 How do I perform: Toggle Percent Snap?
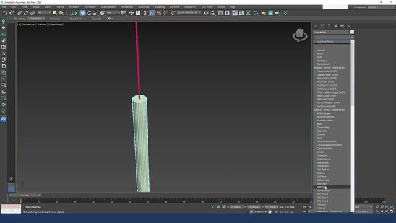pyautogui.click(x=159, y=13)
